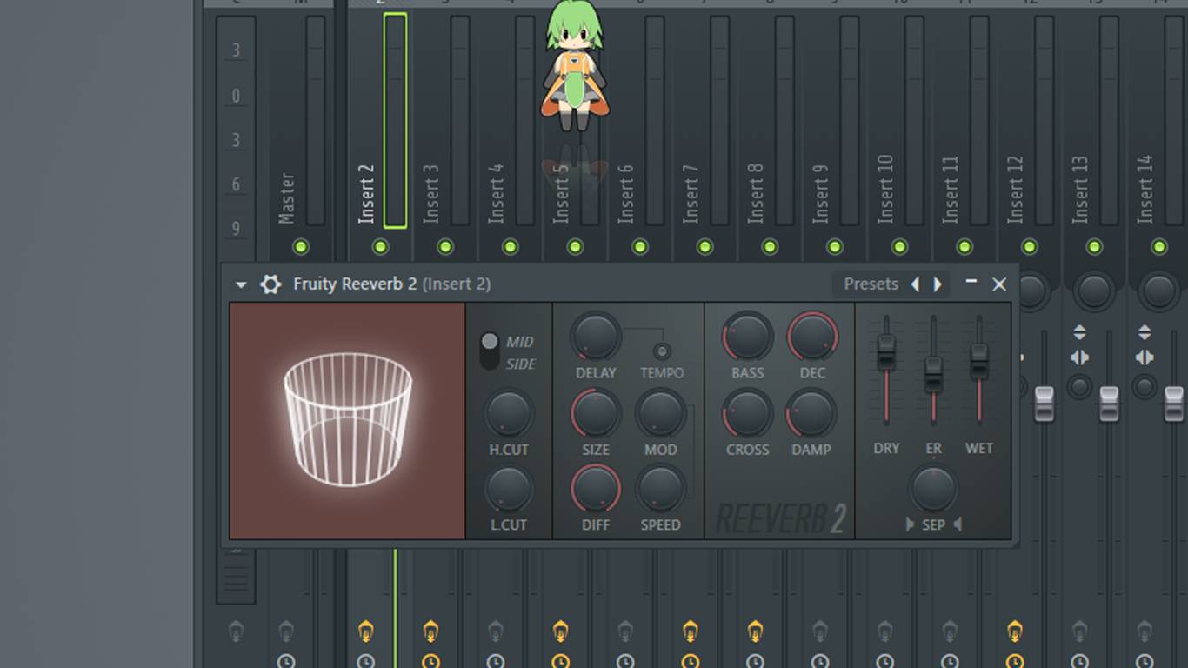
Task: Click the Insert 8 routing icon at bottom
Action: [755, 631]
